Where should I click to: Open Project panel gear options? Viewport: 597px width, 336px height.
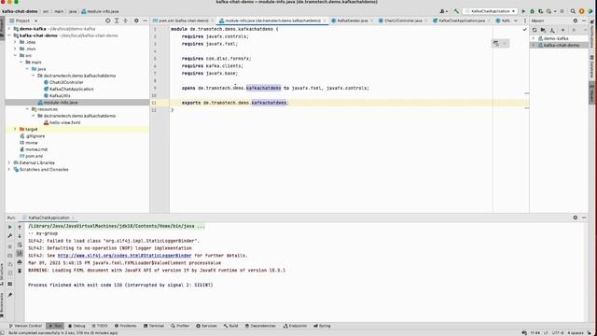click(136, 21)
